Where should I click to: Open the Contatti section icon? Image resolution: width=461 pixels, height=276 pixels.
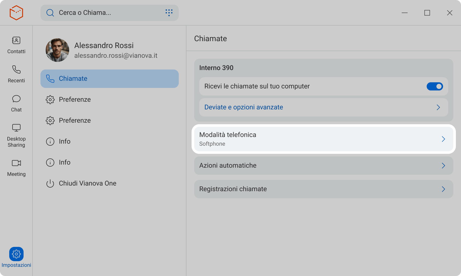[x=16, y=41]
